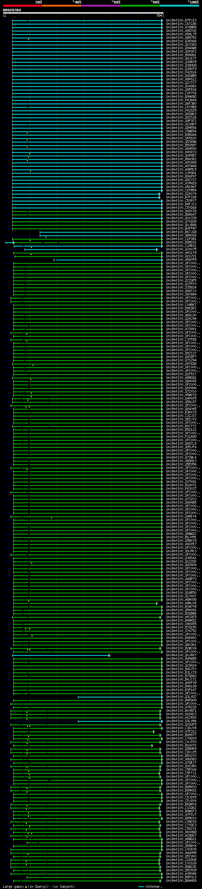Select the UniRef100_O24074 label
This screenshot has width=202, height=889.
181,194
